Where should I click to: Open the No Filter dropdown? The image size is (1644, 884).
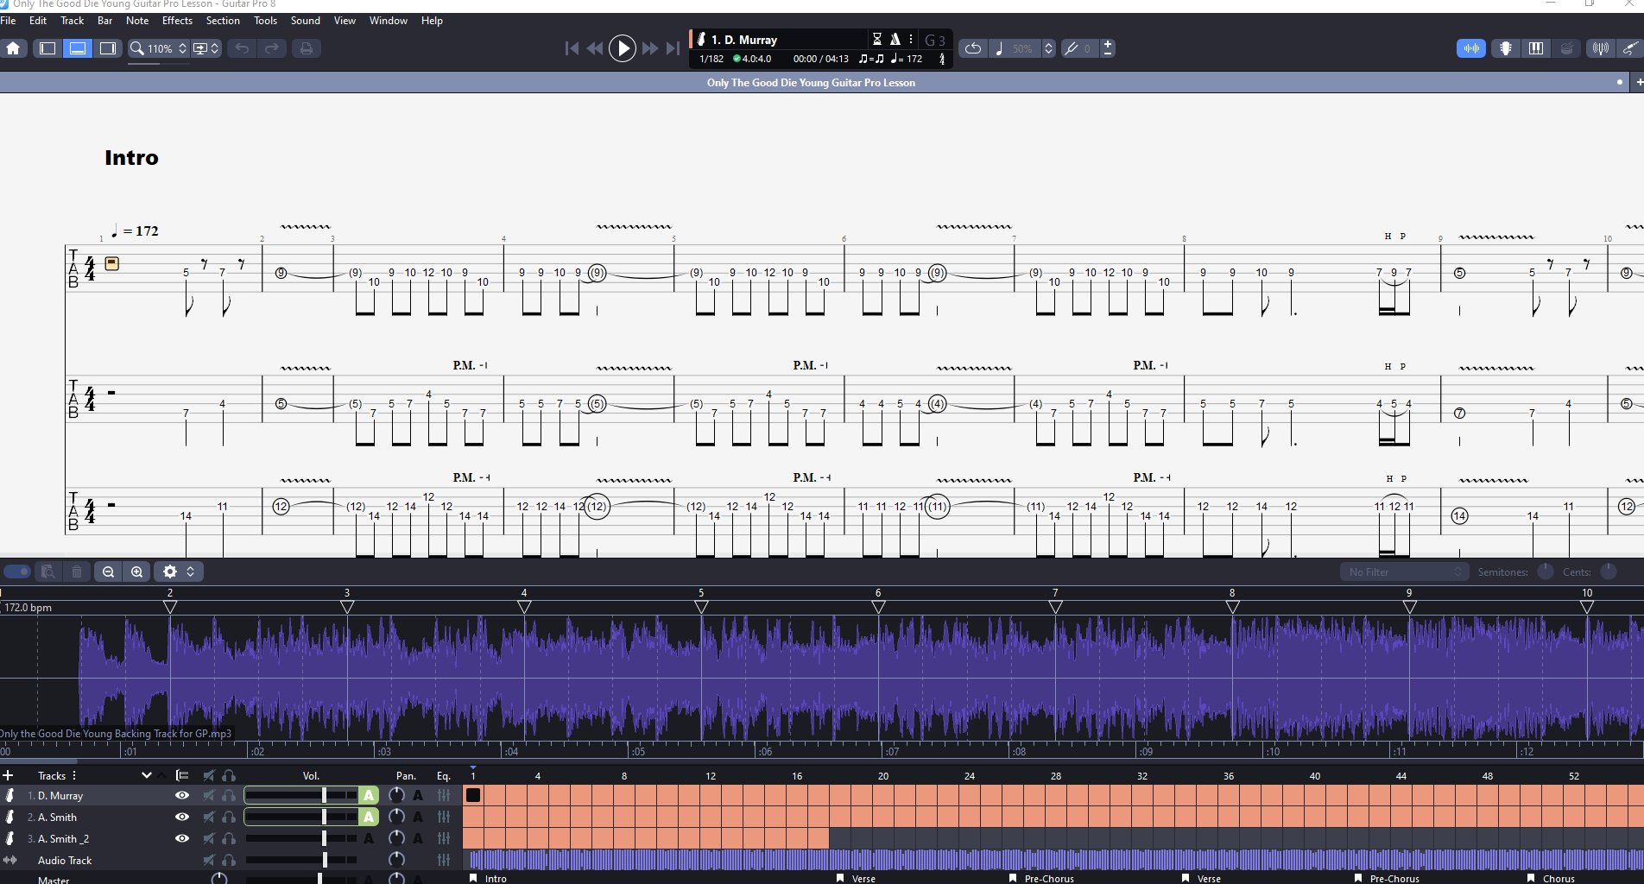[1404, 571]
